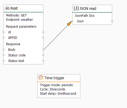Select the JsonPath Doc label
The image size is (127, 108).
tap(85, 16)
